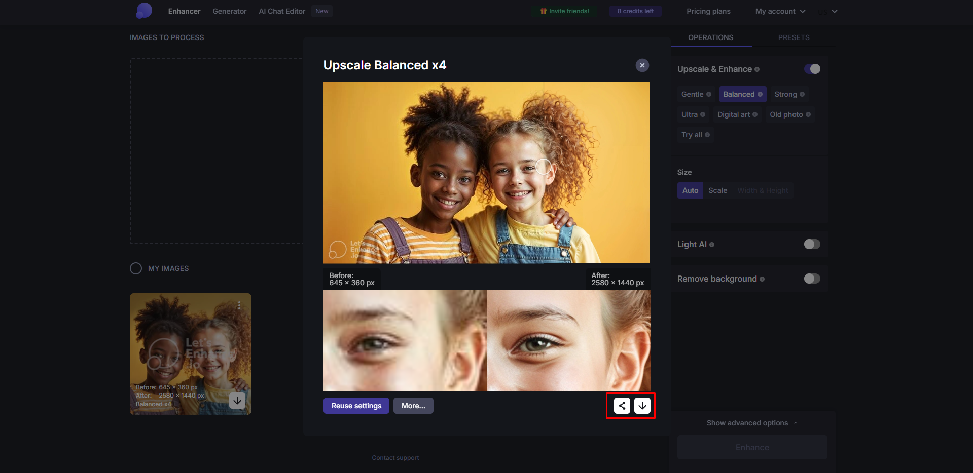
Task: Open the three-dot menu on the image thumbnail
Action: [239, 305]
